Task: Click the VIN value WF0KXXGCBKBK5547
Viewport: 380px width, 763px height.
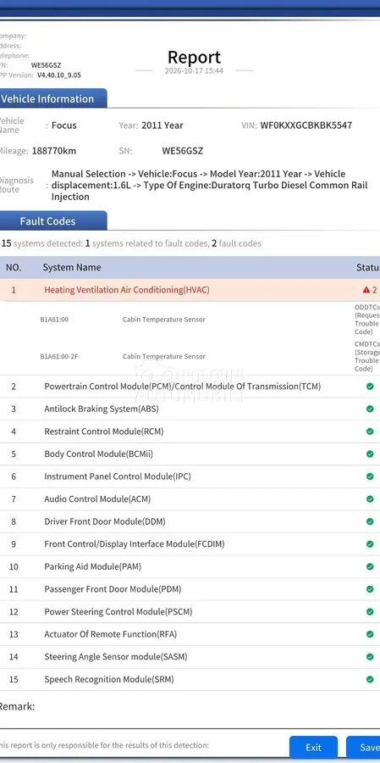Action: click(x=306, y=125)
